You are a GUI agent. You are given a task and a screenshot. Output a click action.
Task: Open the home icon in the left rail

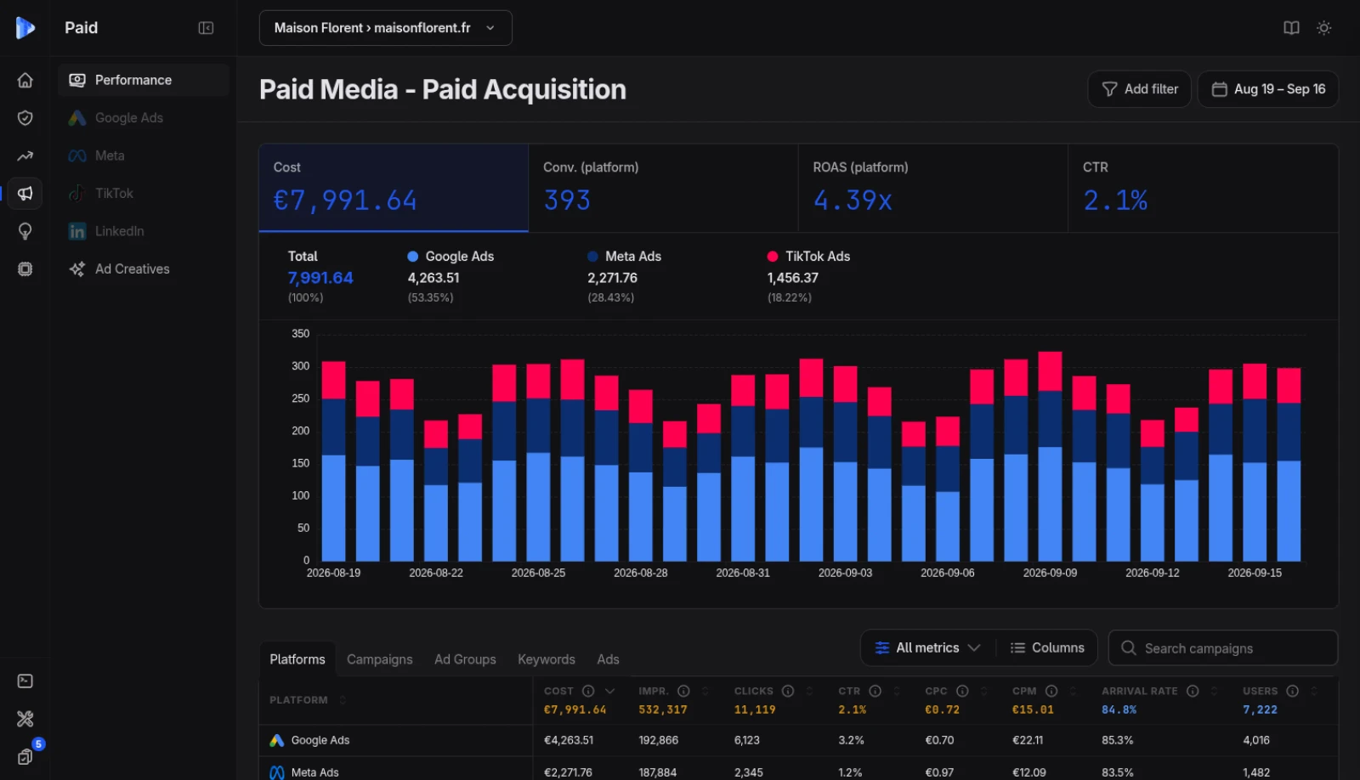[25, 80]
